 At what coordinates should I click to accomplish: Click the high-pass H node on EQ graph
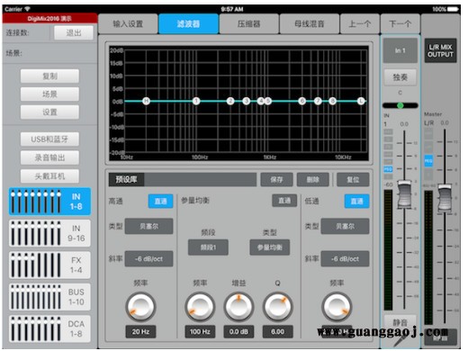[x=146, y=101]
